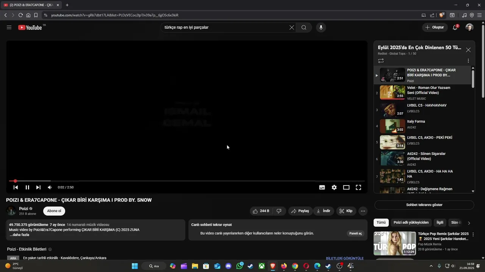Show info icon next to Etkinlik Biletleri
Image resolution: width=485 pixels, height=272 pixels.
tap(50, 249)
